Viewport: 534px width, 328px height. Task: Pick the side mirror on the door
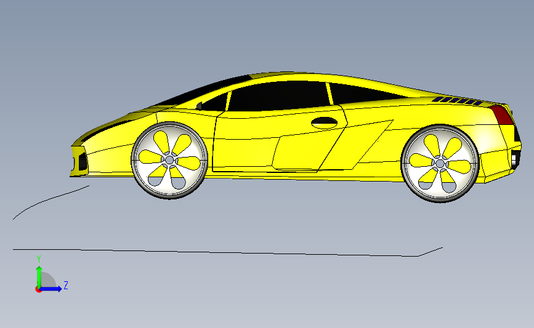tap(199, 106)
